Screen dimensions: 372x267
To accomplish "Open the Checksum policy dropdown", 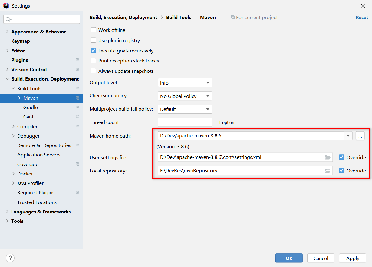I will coord(185,96).
